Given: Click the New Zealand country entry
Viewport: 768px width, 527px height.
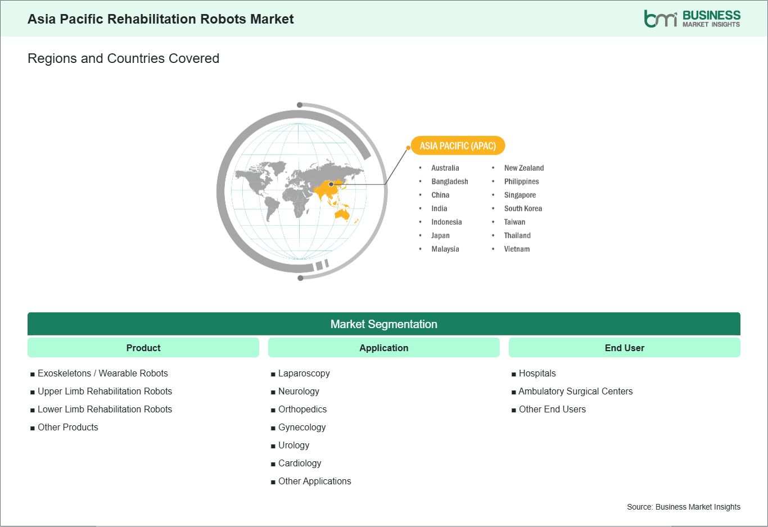Looking at the screenshot, I should click(524, 168).
